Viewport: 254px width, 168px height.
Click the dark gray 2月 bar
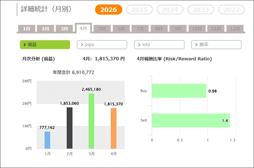[x=69, y=128]
